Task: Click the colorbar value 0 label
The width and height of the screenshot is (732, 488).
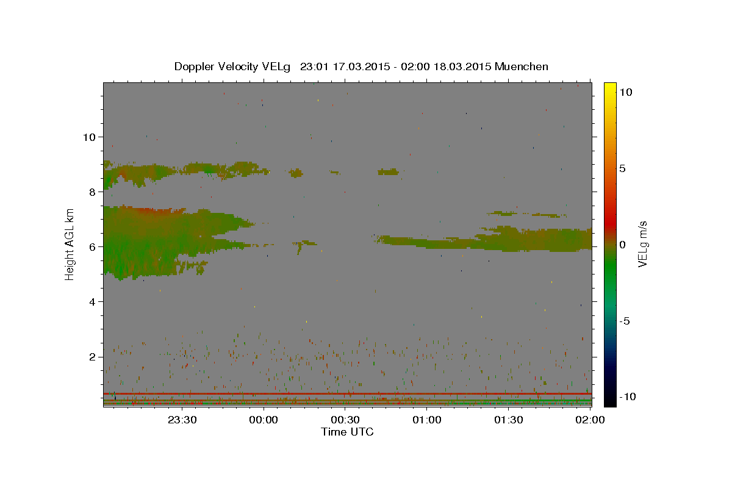Action: tap(622, 245)
